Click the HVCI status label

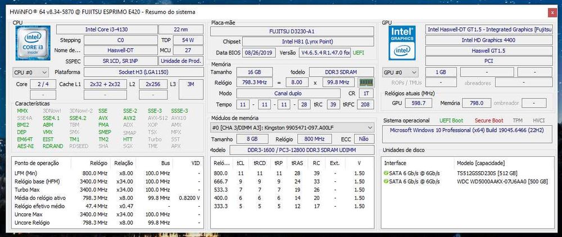coord(539,121)
